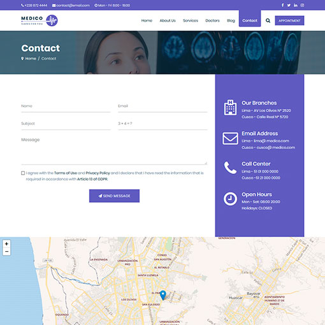Go to the Doctors page

[x=212, y=20]
